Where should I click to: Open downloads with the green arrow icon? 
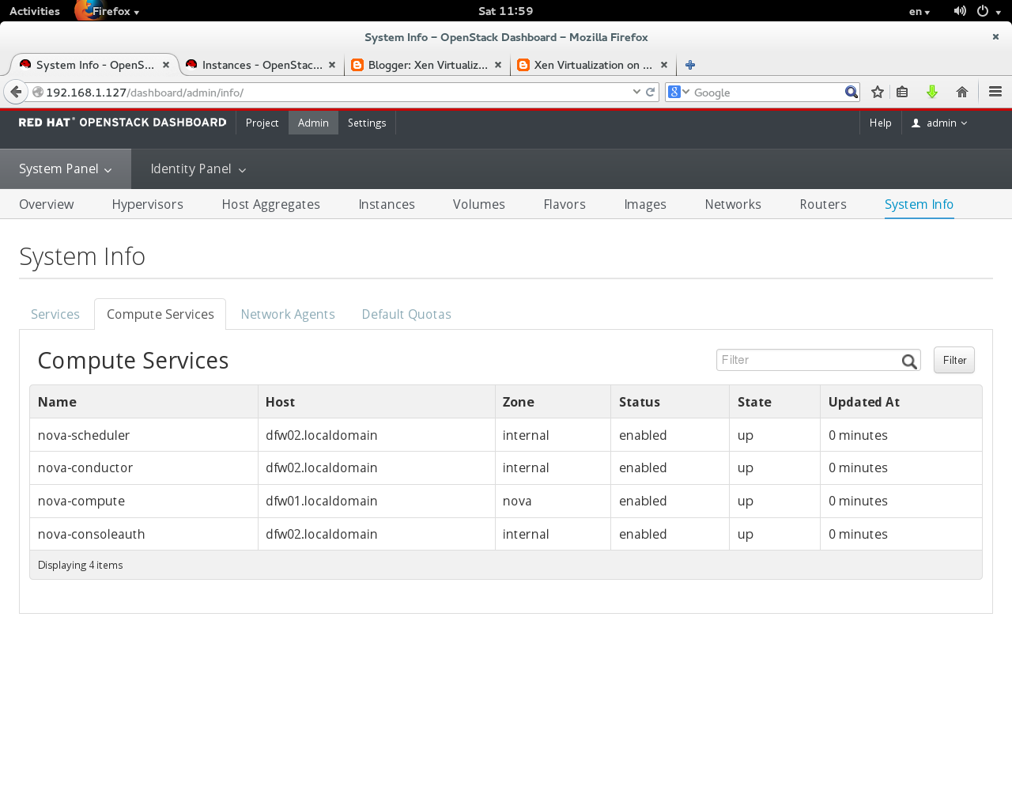tap(932, 92)
